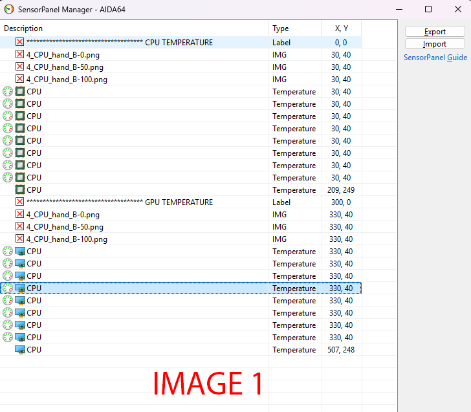Image resolution: width=471 pixels, height=412 pixels.
Task: Click the Temperature cell of the highlighted row
Action: 294,288
